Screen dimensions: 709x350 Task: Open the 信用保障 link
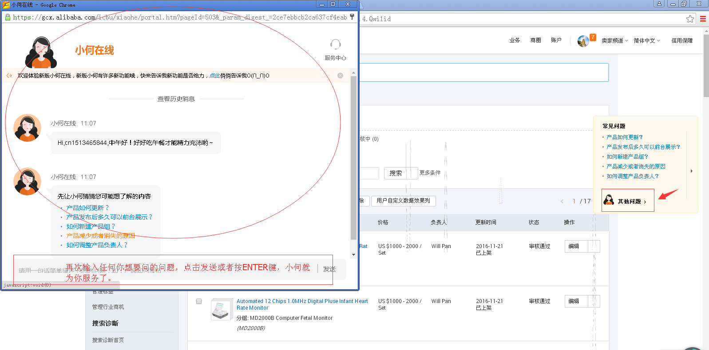[x=682, y=40]
